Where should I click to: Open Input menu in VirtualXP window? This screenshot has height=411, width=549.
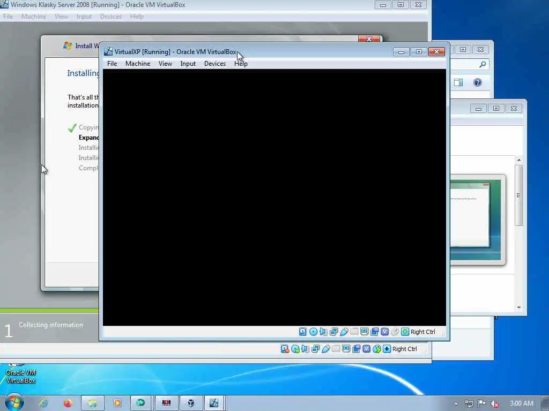[188, 64]
